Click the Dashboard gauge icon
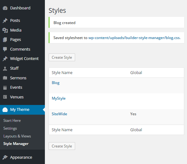This screenshot has height=164, width=187. (5, 8)
